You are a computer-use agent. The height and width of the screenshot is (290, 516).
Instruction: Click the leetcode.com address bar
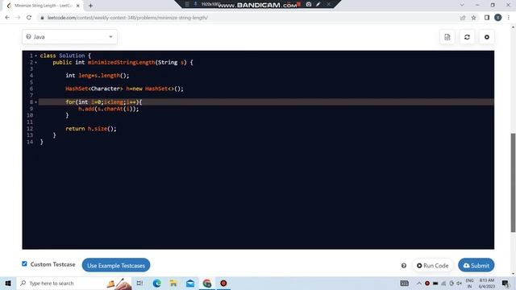pos(127,18)
